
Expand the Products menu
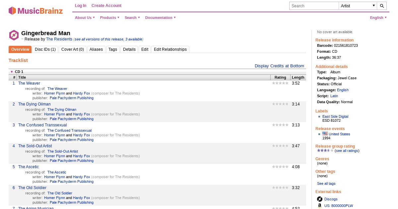pyautogui.click(x=110, y=18)
